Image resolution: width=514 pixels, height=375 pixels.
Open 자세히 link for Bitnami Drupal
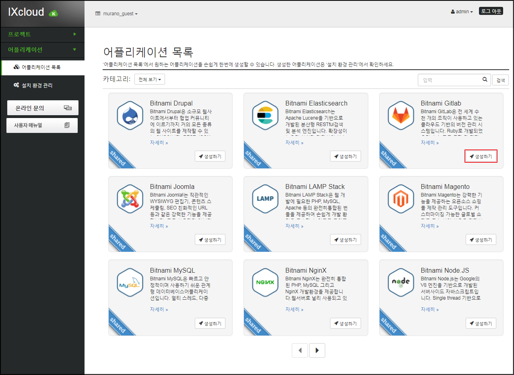tap(159, 143)
